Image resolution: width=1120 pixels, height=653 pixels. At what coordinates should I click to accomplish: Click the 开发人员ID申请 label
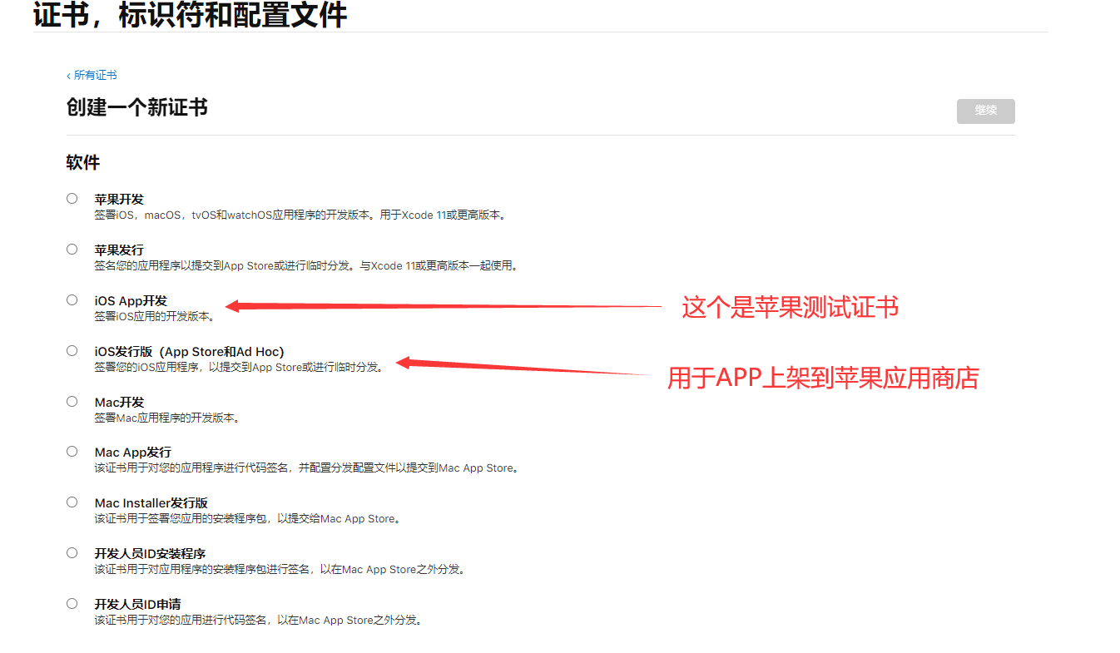click(138, 605)
